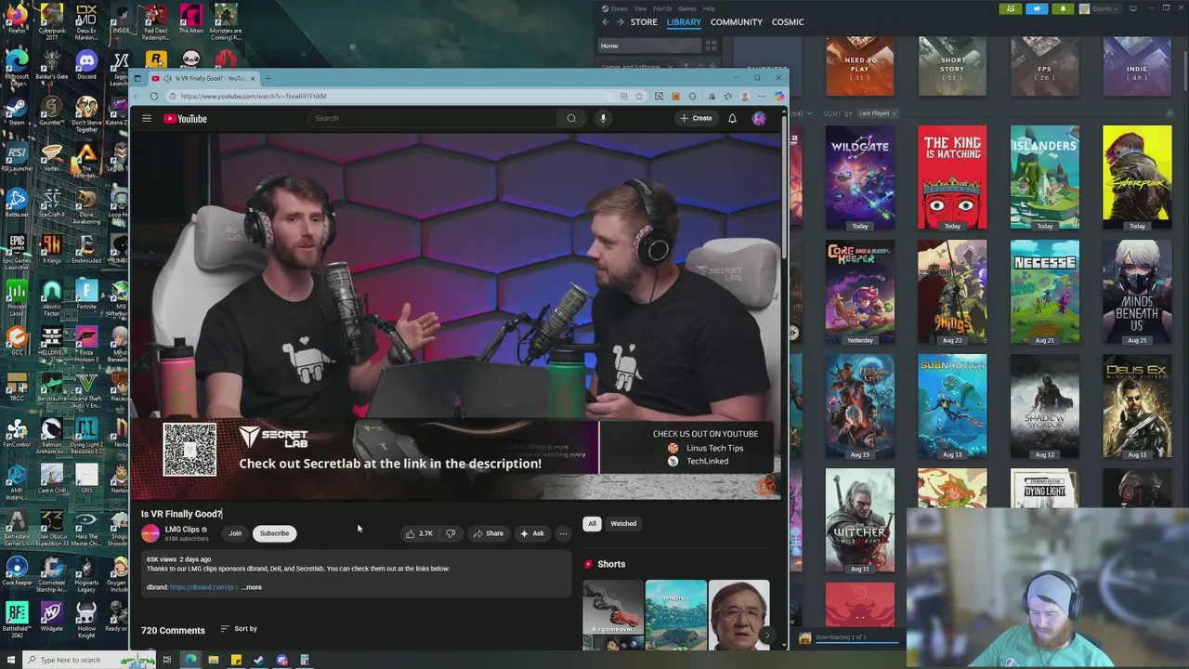Reload the page in the Edge browser
Screen dimensions: 1189x669
[154, 96]
